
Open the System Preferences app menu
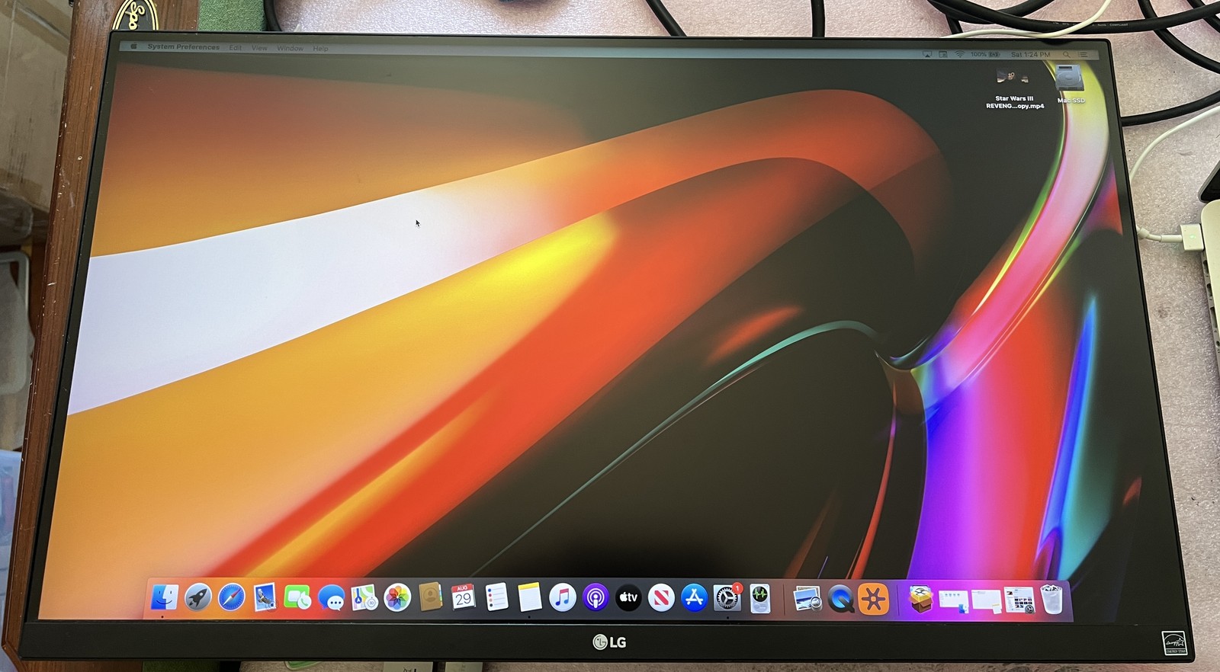click(x=183, y=47)
